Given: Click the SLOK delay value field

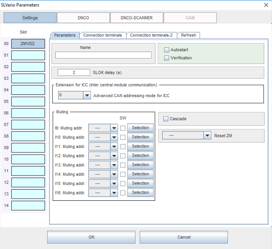Looking at the screenshot, I should coord(74,73).
